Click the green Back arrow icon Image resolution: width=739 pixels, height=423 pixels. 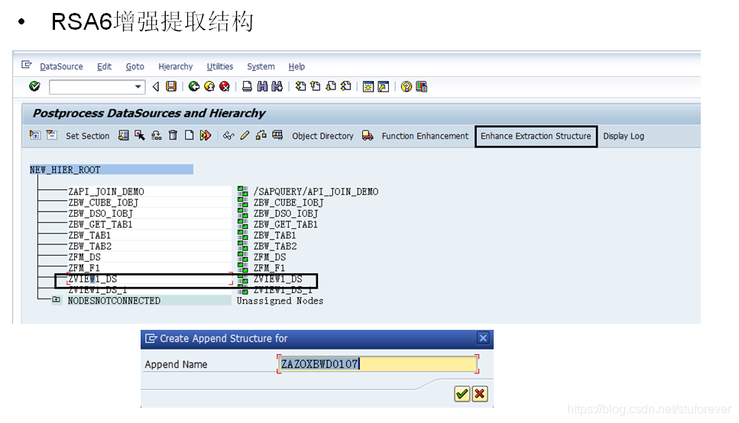[193, 86]
